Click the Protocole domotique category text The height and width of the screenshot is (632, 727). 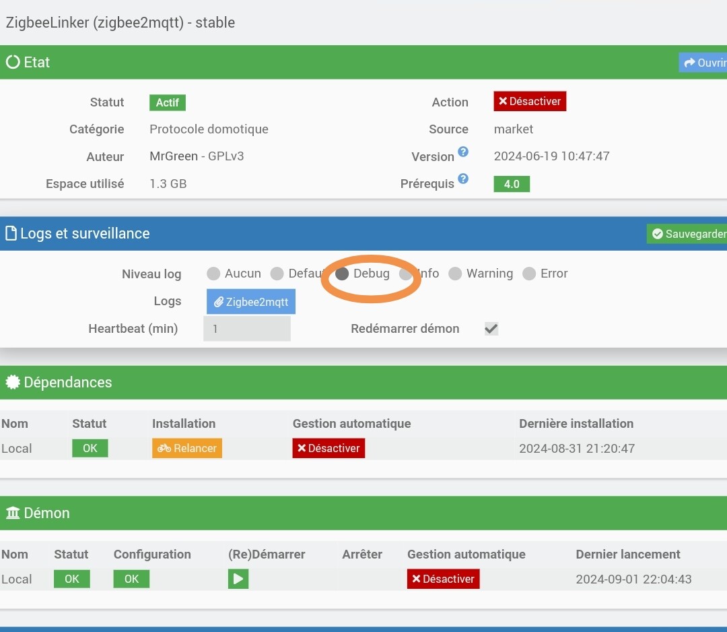(209, 129)
